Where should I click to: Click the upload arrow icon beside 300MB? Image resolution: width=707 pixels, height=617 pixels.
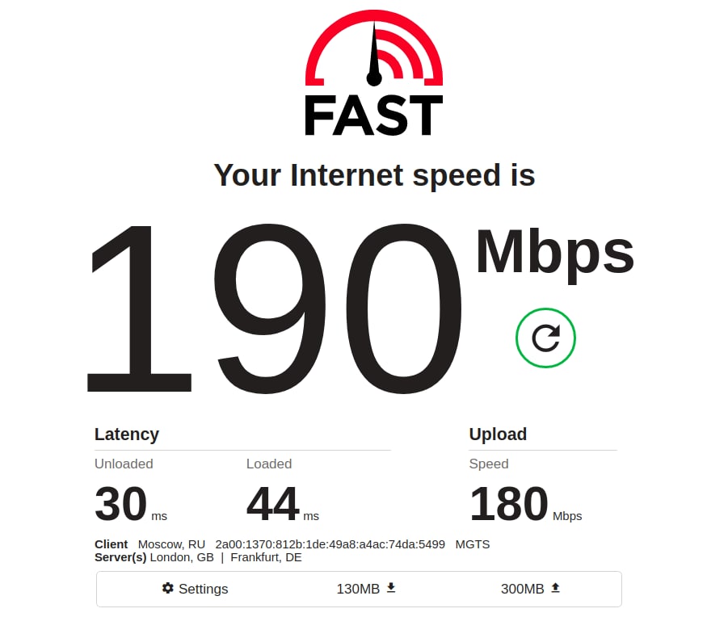(556, 588)
